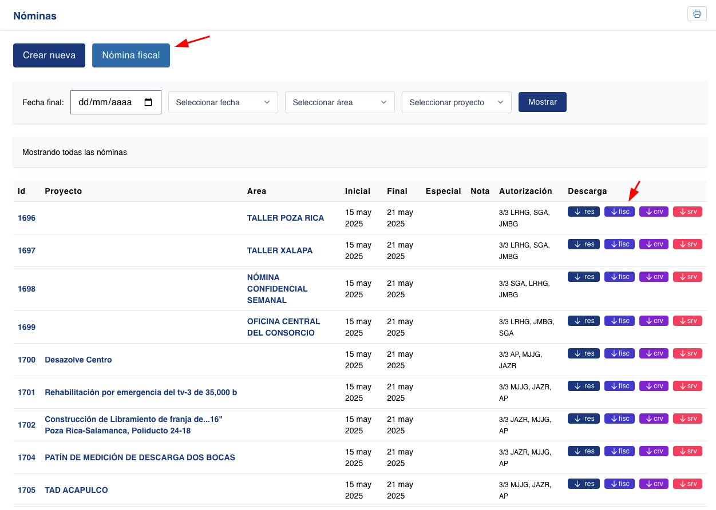This screenshot has width=716, height=510.
Task: Download res file for payroll 1696
Action: point(583,212)
